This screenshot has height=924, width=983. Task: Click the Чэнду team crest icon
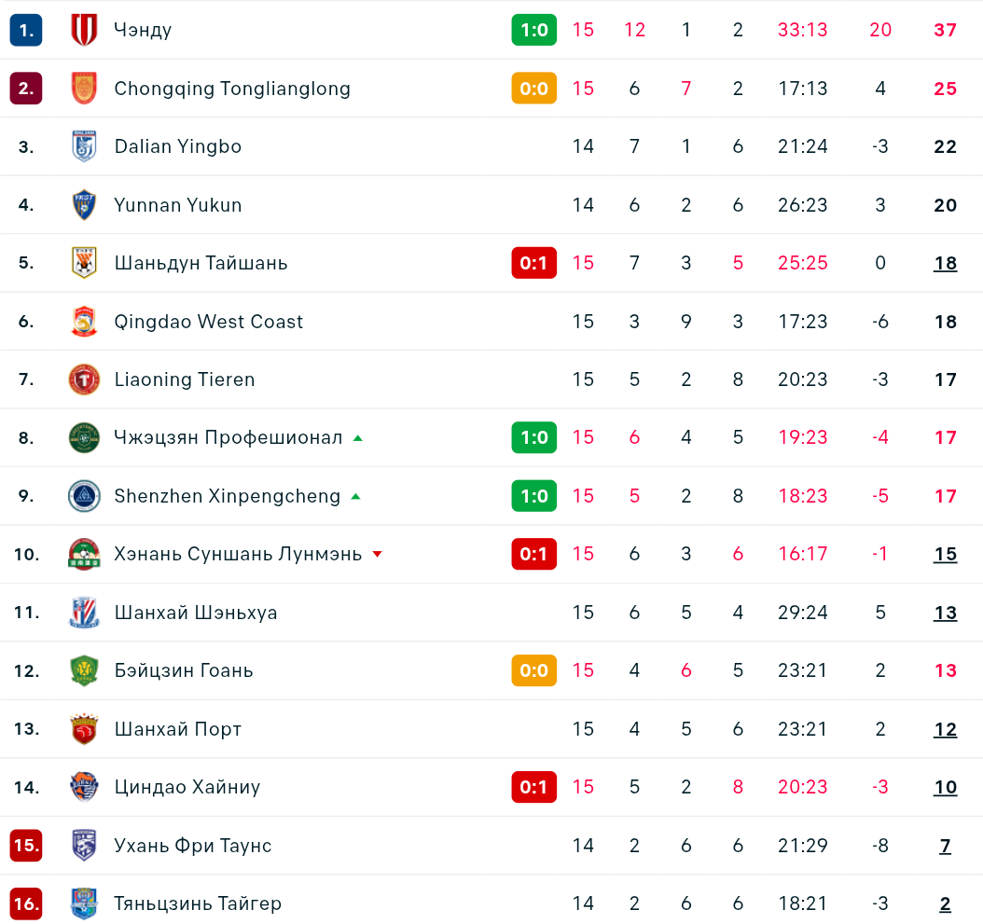coord(84,30)
